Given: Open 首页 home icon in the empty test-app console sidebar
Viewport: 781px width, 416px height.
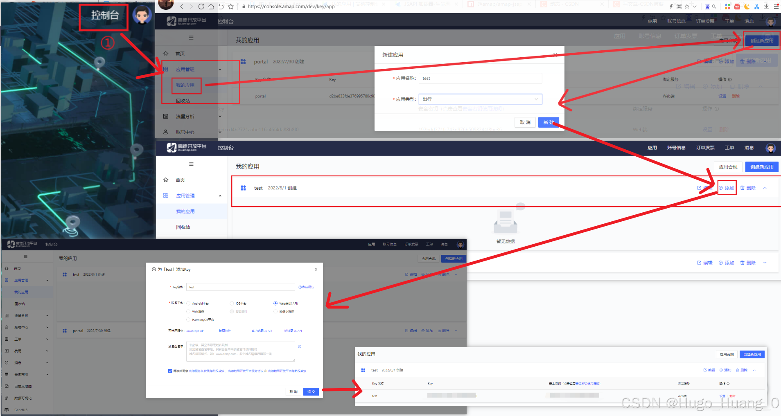Looking at the screenshot, I should 166,180.
